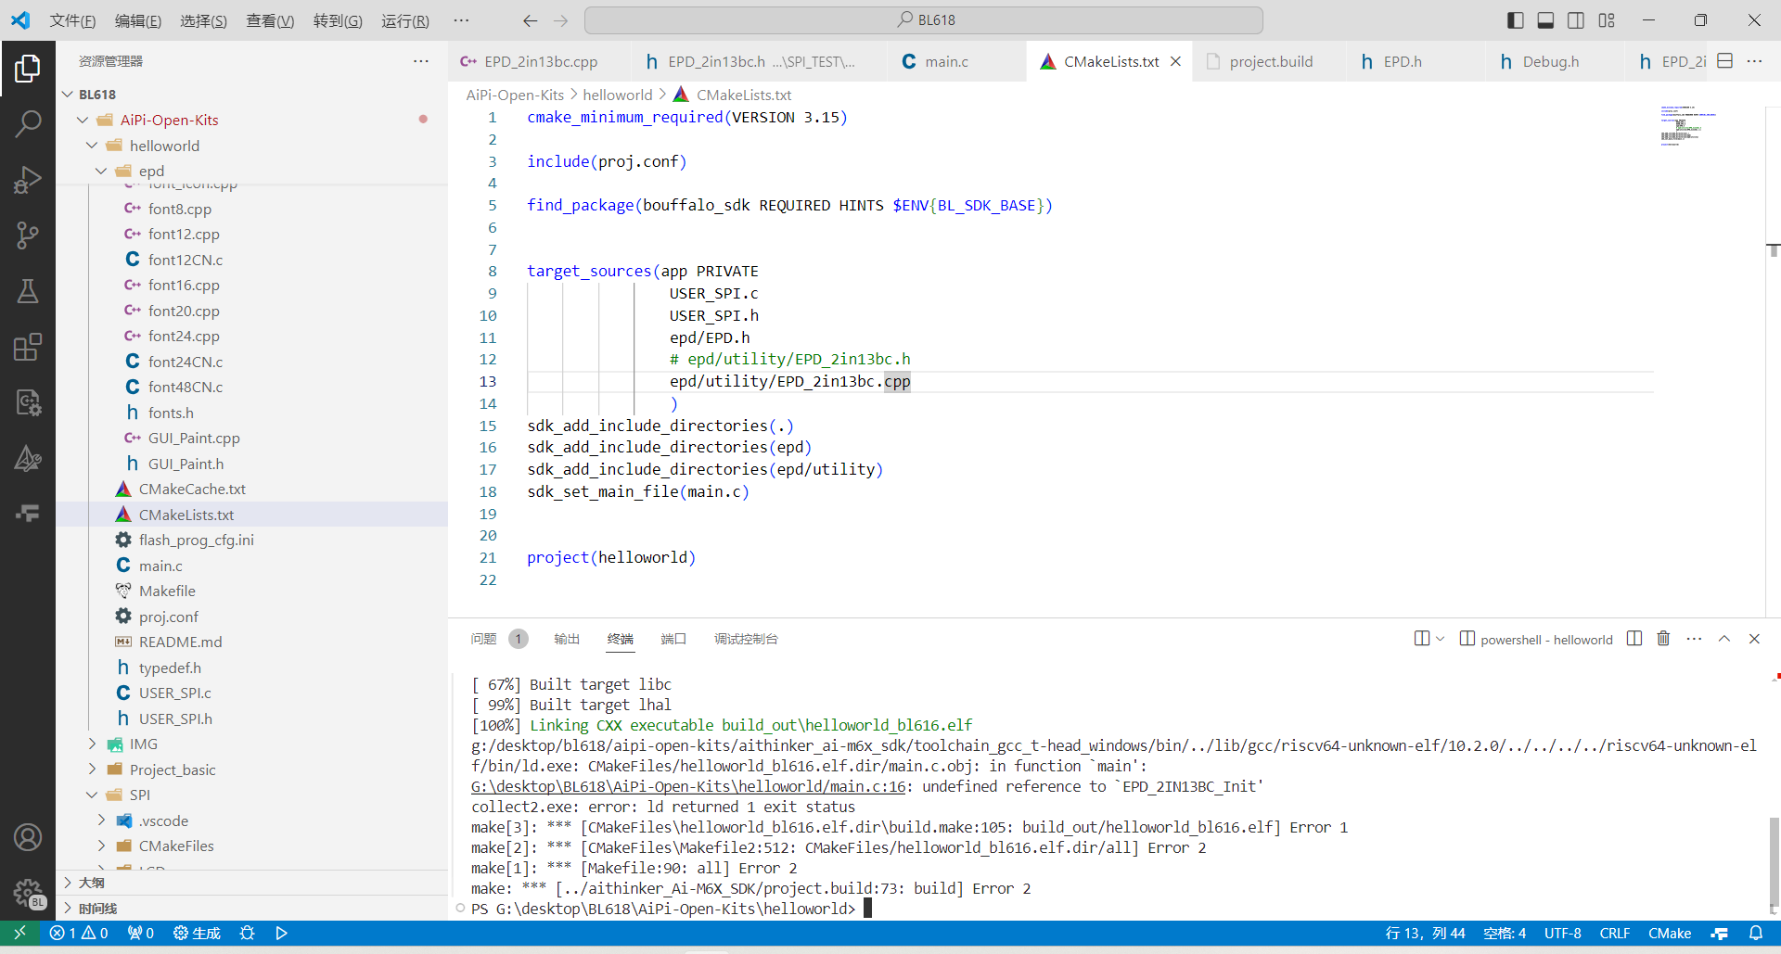The height and width of the screenshot is (954, 1781).
Task: Open Explorer More Actions ellipsis
Action: [x=421, y=61]
